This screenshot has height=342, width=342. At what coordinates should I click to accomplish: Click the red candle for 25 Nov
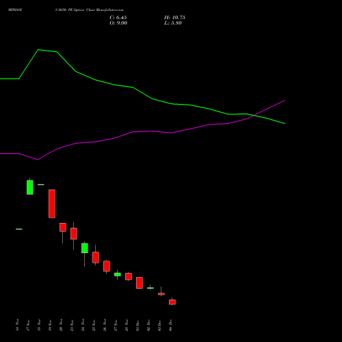point(96,257)
